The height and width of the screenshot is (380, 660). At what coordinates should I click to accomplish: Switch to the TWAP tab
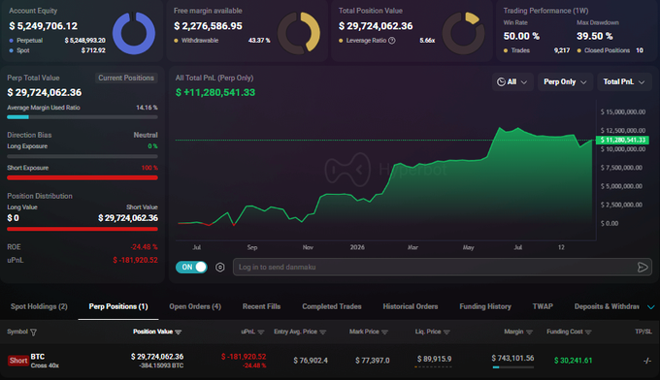point(543,306)
